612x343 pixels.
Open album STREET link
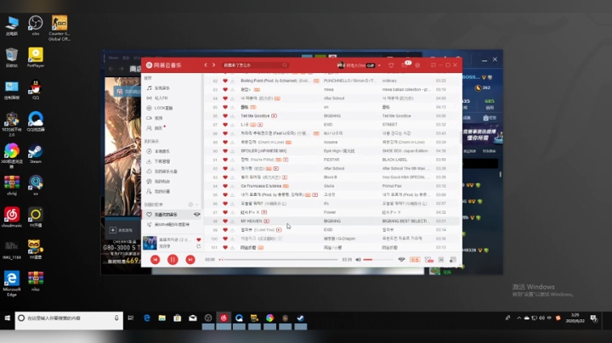pos(389,125)
